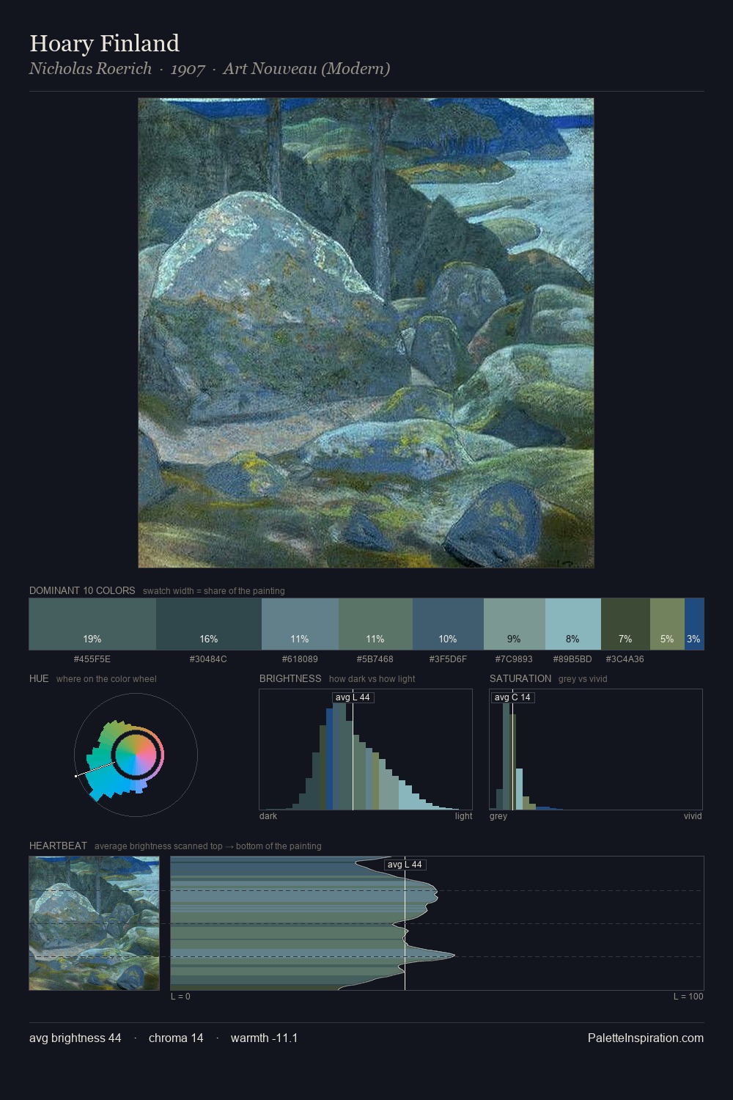Click the DOMINANT 10 COLORS heading
733x1100 pixels.
[82, 590]
